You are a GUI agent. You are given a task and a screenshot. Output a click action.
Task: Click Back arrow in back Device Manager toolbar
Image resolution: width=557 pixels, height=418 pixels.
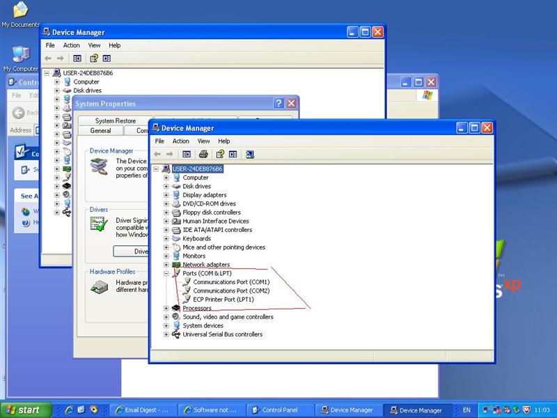pyautogui.click(x=48, y=59)
